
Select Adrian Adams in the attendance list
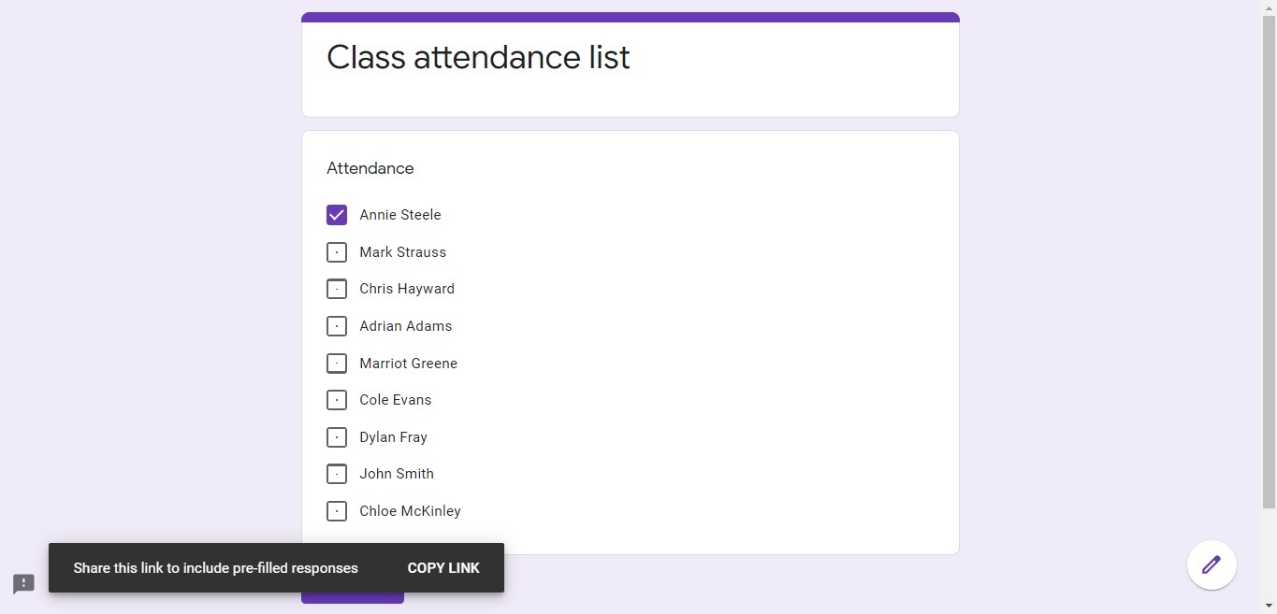pyautogui.click(x=336, y=325)
